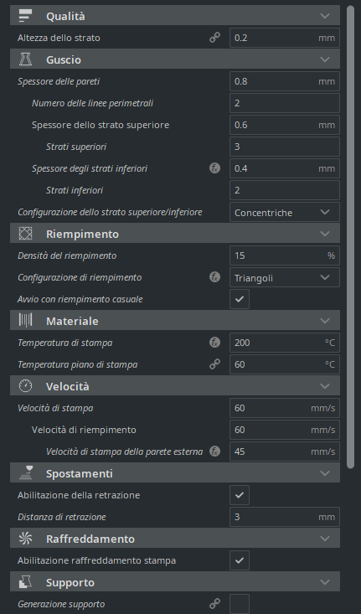Click the Guscio shell icon
Image resolution: width=361 pixels, height=614 pixels.
25,59
